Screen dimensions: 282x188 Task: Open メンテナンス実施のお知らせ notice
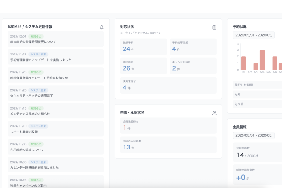click(x=56, y=111)
